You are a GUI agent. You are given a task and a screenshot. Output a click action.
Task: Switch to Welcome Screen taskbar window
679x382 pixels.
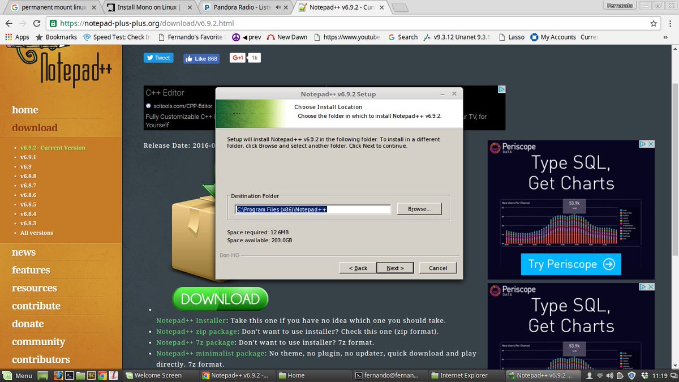tap(162, 375)
